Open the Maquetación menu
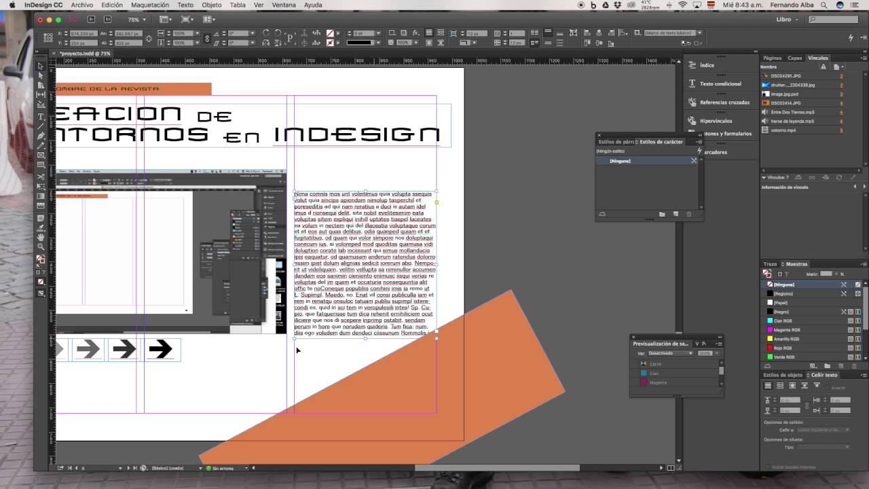The image size is (869, 489). [149, 5]
